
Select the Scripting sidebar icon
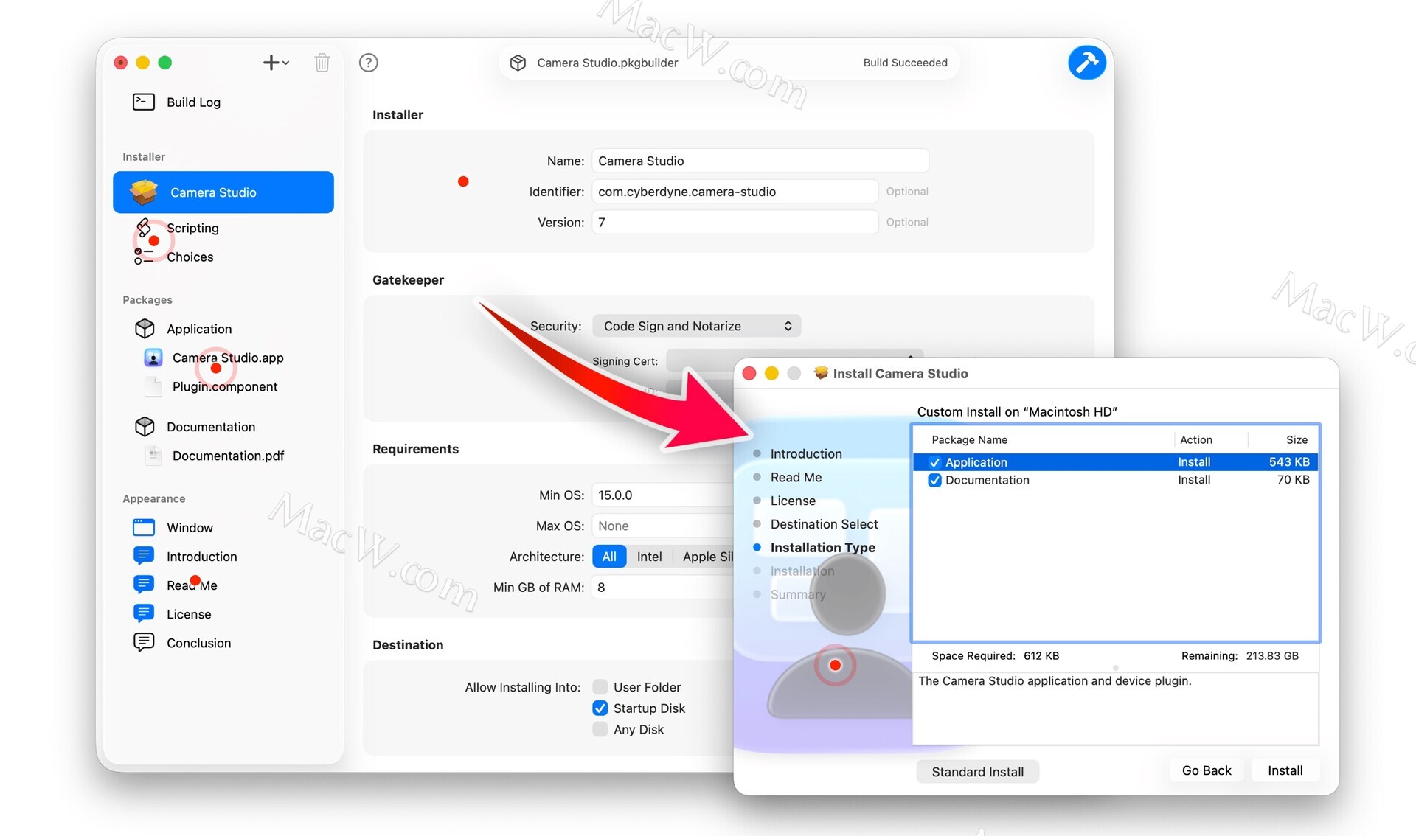point(144,227)
